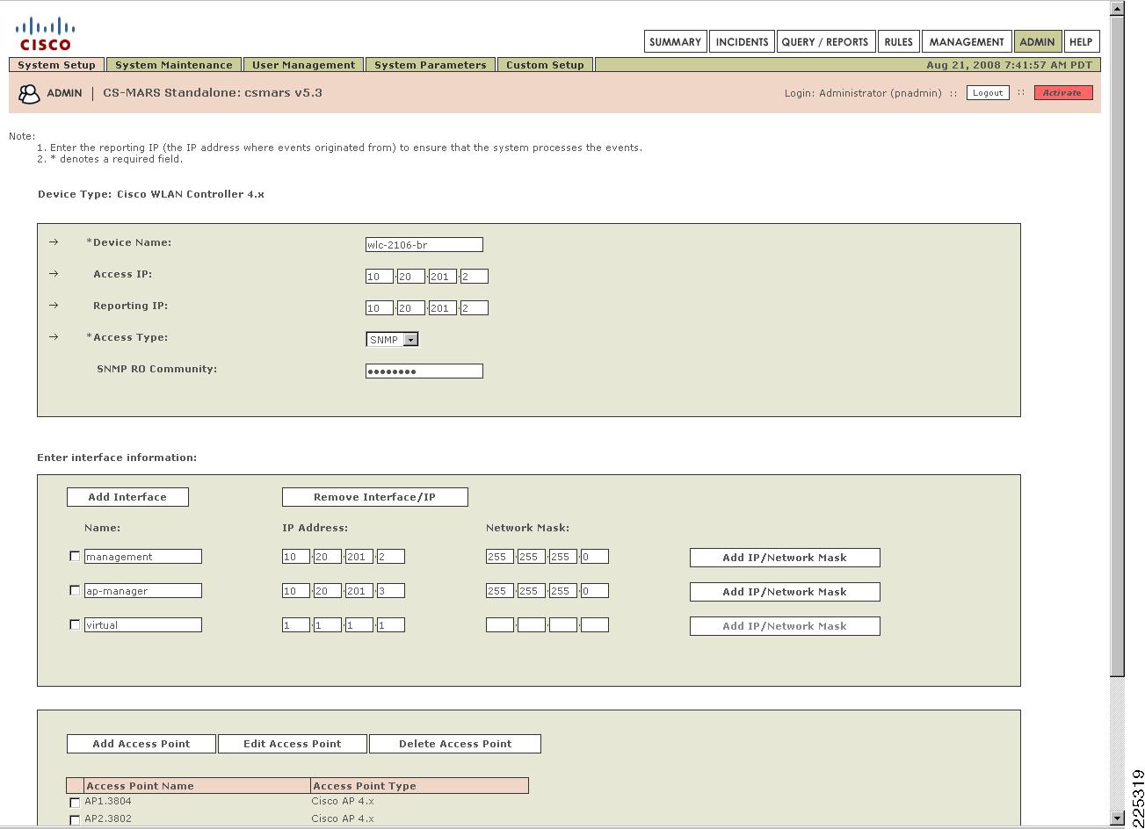The width and height of the screenshot is (1145, 829).
Task: Click the Add Interface button
Action: [x=127, y=497]
